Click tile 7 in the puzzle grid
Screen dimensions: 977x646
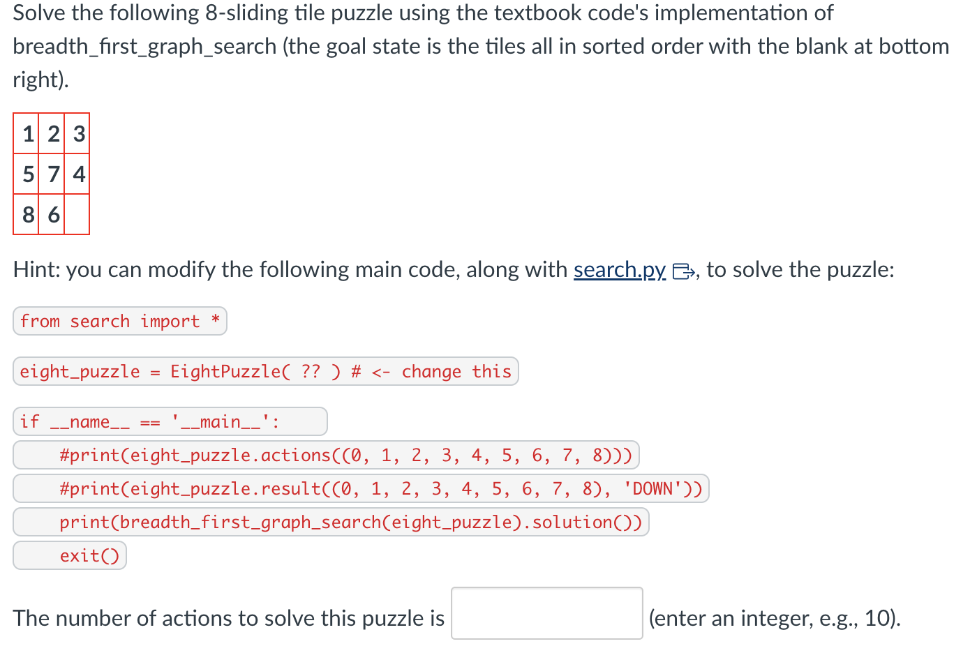52,174
